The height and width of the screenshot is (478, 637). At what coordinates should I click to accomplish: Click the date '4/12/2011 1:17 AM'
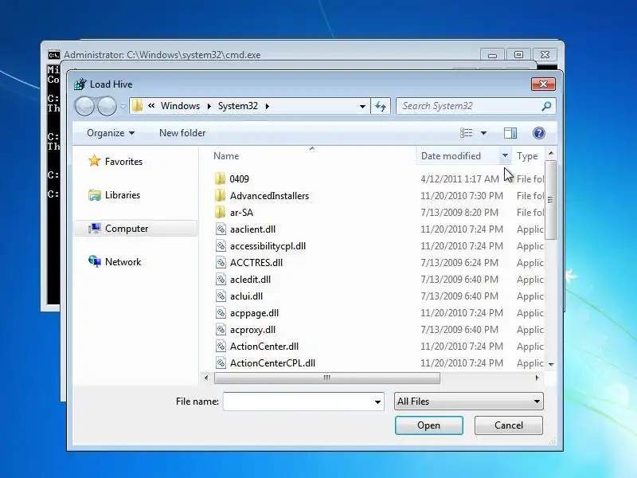pos(460,178)
